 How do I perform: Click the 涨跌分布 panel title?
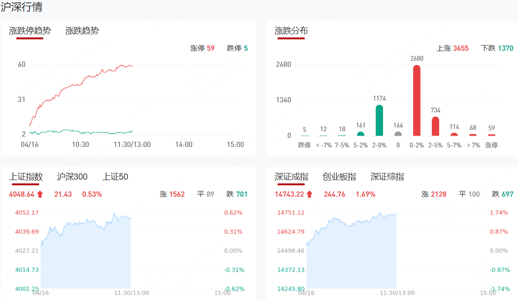point(291,31)
